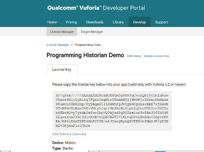Go to the Home page
This screenshot has width=204, height=152.
(52, 22)
